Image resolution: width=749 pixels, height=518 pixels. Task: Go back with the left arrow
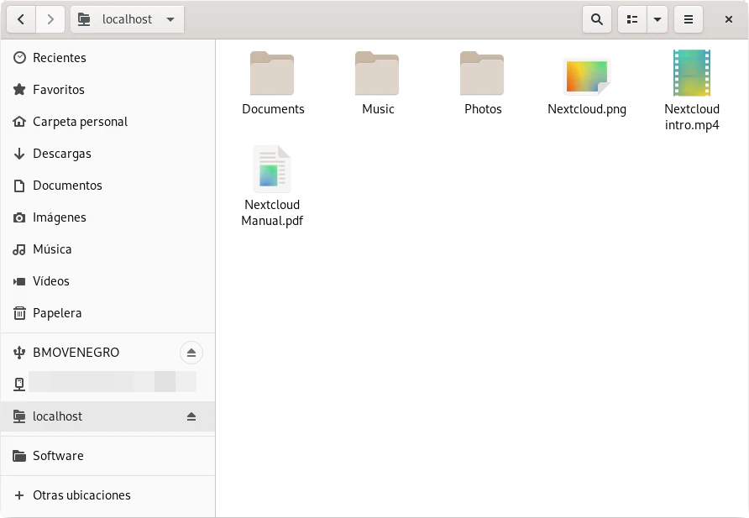click(21, 19)
